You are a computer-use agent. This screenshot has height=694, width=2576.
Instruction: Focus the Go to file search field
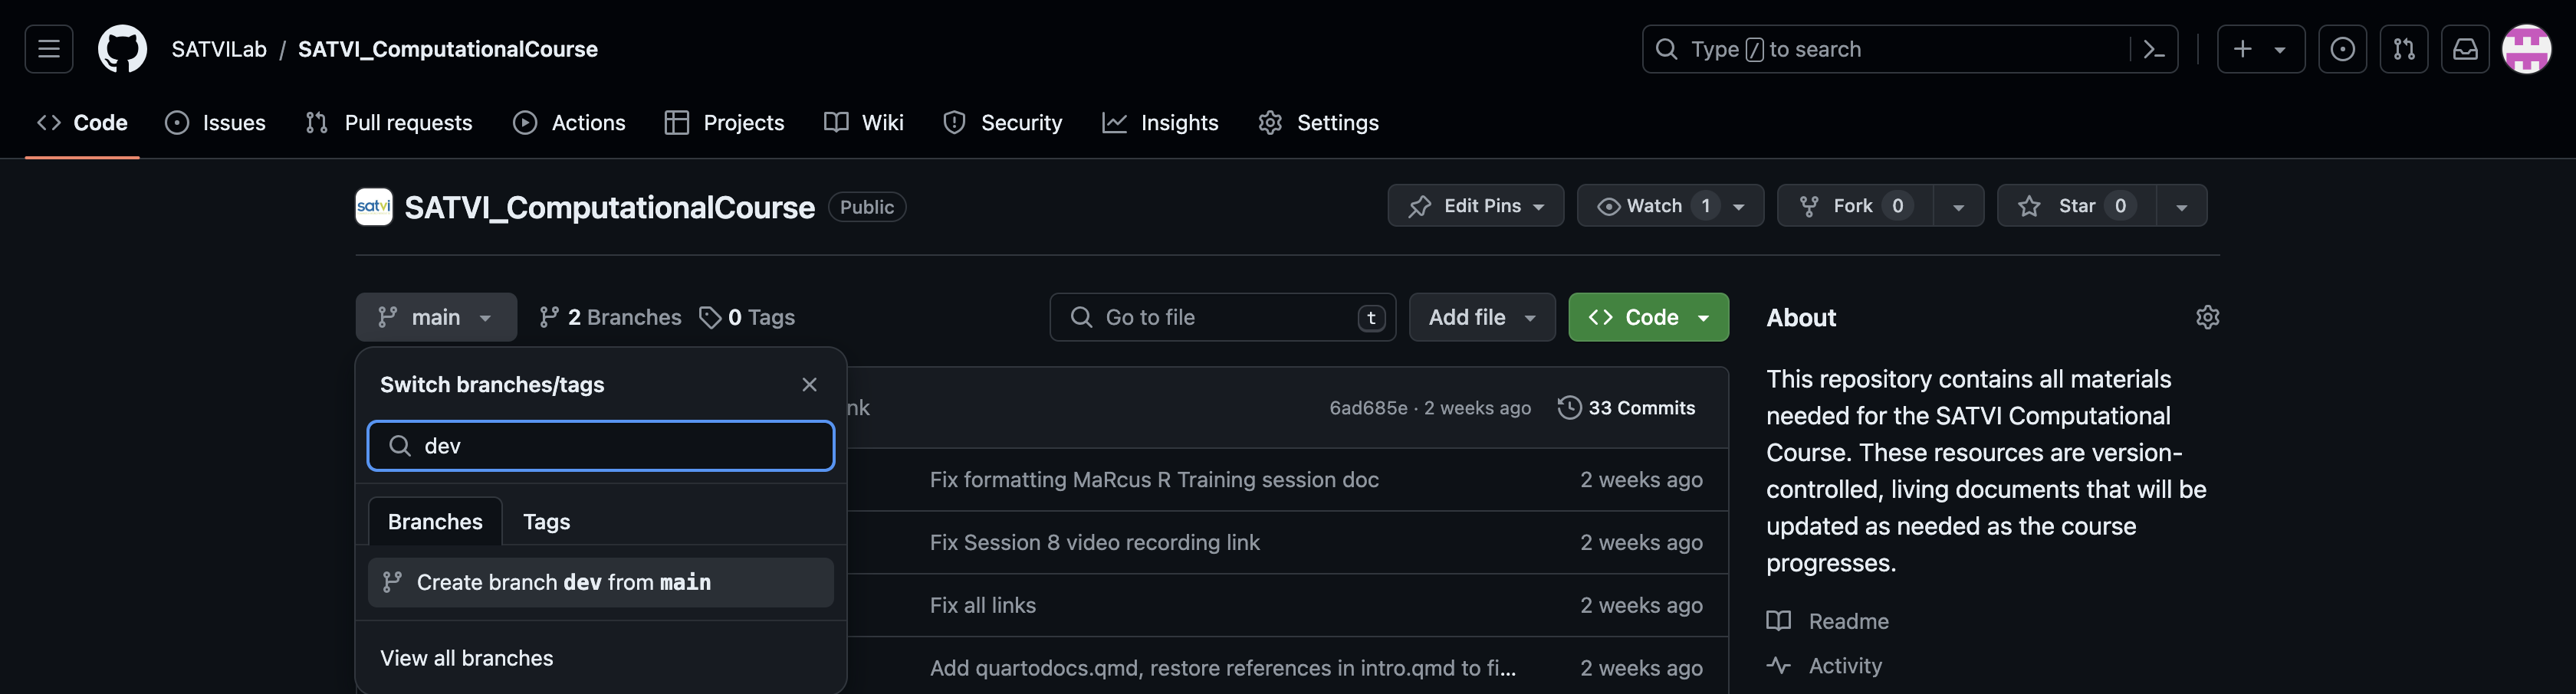coord(1223,318)
